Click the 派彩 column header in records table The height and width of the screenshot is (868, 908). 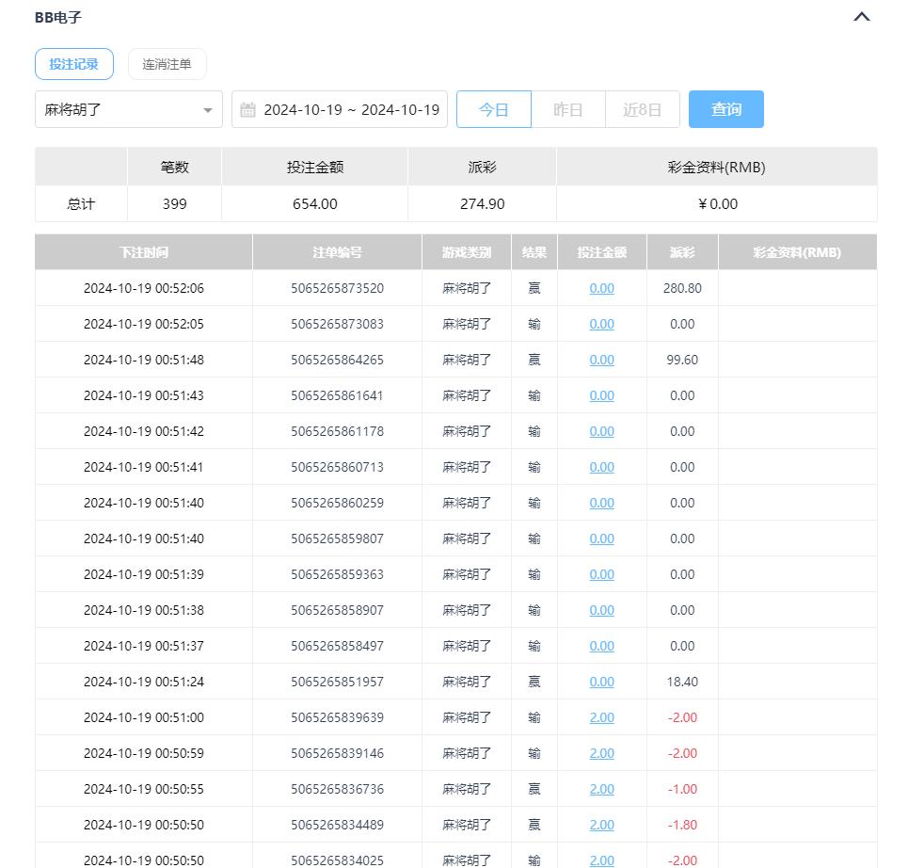pos(682,252)
